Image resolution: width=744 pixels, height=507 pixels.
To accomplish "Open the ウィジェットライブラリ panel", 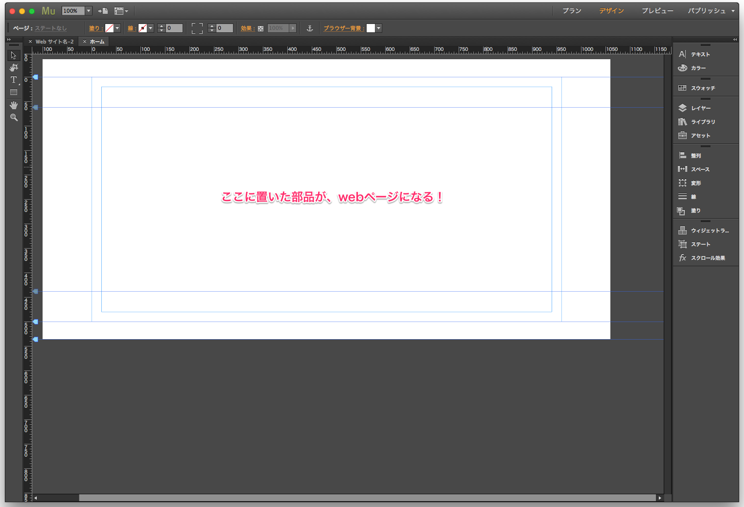I will tap(705, 230).
